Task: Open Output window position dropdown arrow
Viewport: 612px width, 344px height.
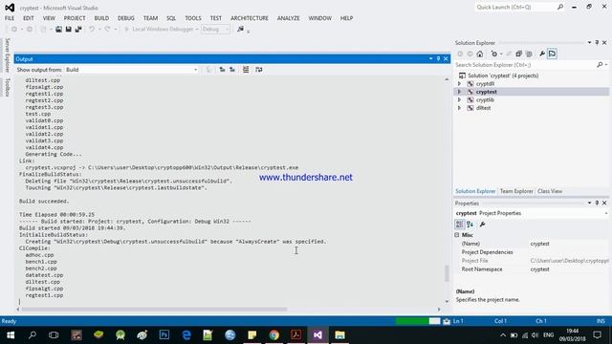Action: click(431, 59)
